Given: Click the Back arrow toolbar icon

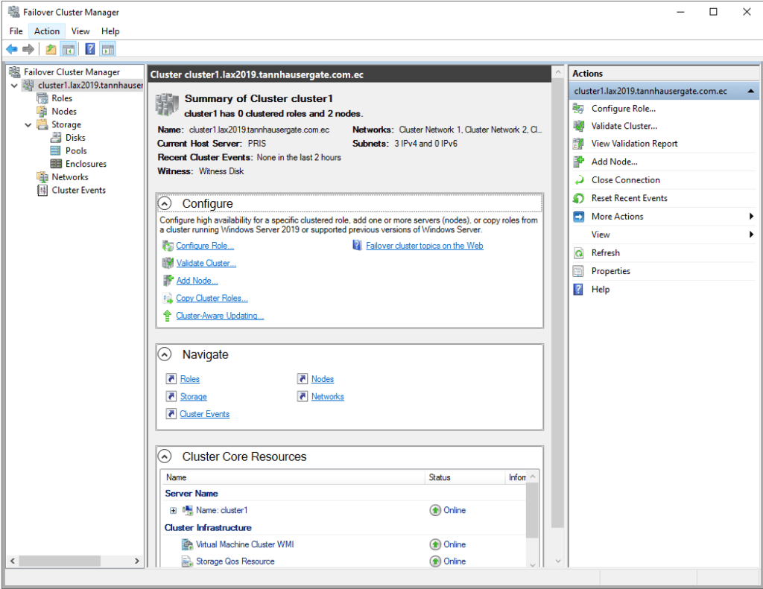Looking at the screenshot, I should pos(11,49).
